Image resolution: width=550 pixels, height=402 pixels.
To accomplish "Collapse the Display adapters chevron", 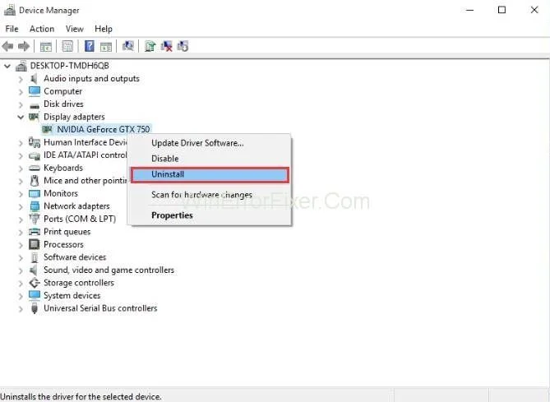I will (21, 117).
